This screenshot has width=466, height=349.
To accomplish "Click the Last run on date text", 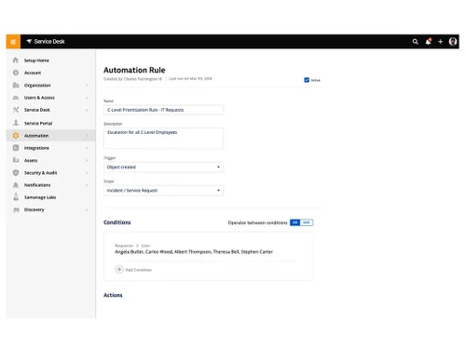I will coord(190,78).
